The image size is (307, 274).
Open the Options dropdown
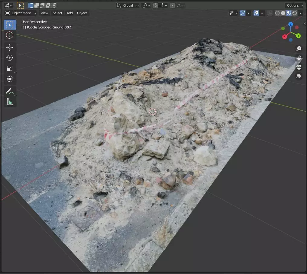[295, 5]
